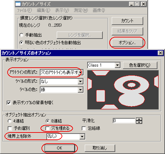The image size is (165, 154).
Task: Click the カウント button
Action: point(127,21)
